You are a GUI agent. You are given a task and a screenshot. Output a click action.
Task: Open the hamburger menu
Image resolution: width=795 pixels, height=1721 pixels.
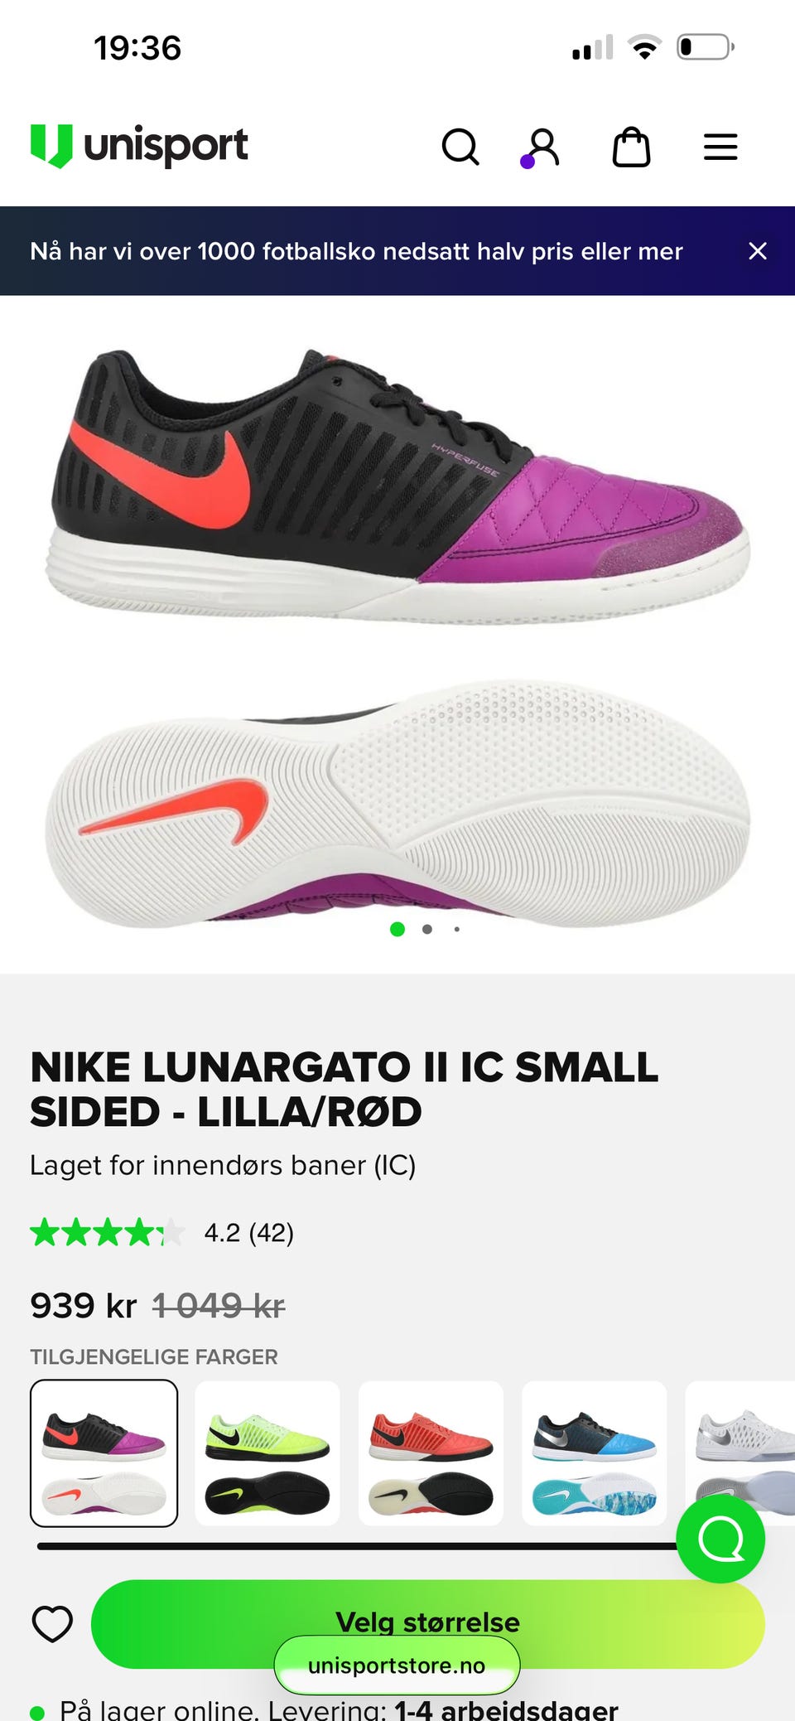720,147
